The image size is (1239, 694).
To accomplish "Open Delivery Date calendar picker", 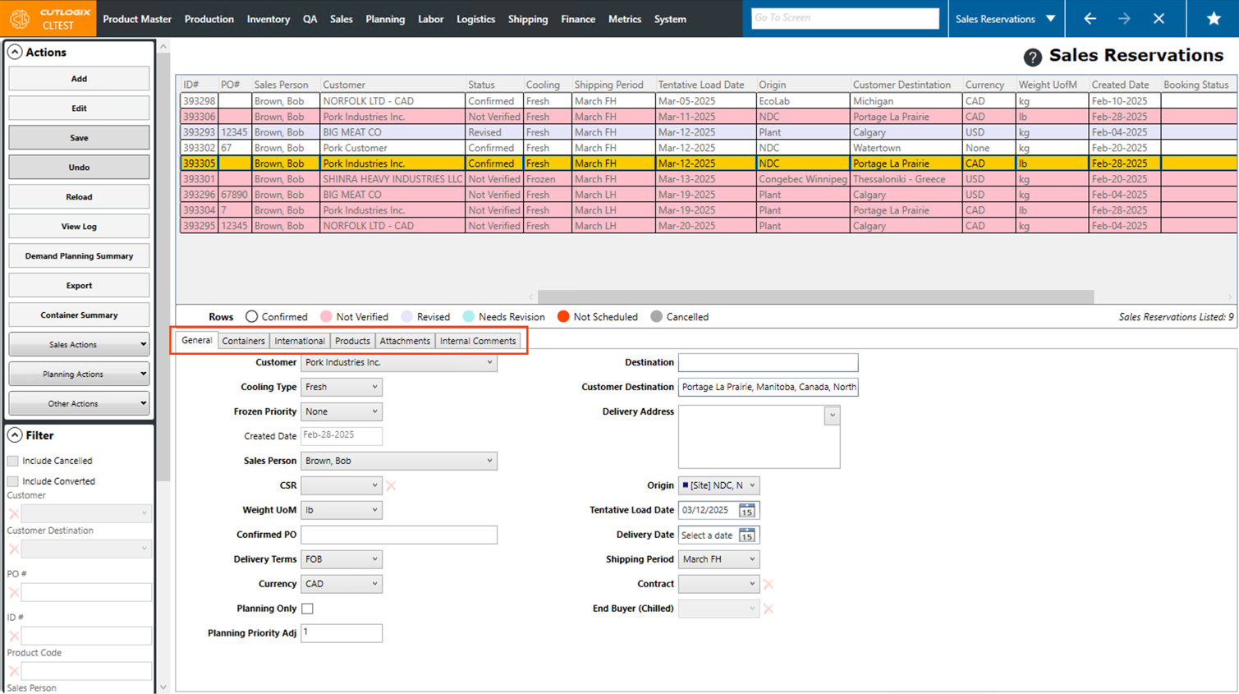I will click(746, 535).
